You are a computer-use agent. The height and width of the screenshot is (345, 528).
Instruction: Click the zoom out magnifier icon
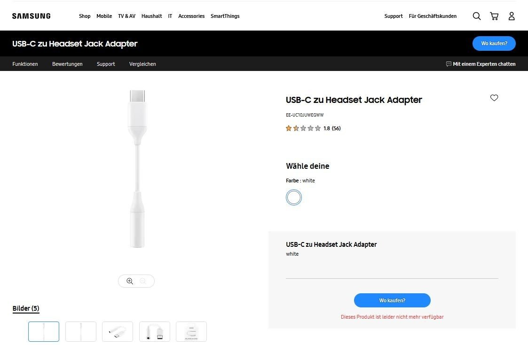tap(143, 281)
